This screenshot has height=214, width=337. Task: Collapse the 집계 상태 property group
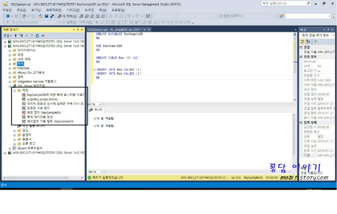pos(301,122)
